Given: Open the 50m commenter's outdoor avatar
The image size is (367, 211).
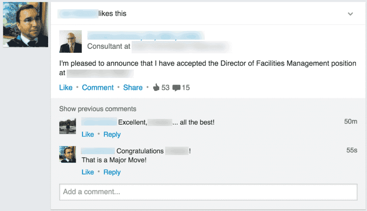Looking at the screenshot, I should click(68, 126).
